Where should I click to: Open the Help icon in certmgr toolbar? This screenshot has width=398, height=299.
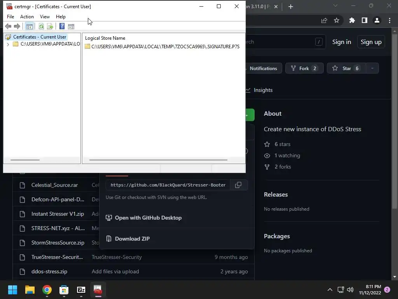[x=62, y=26]
